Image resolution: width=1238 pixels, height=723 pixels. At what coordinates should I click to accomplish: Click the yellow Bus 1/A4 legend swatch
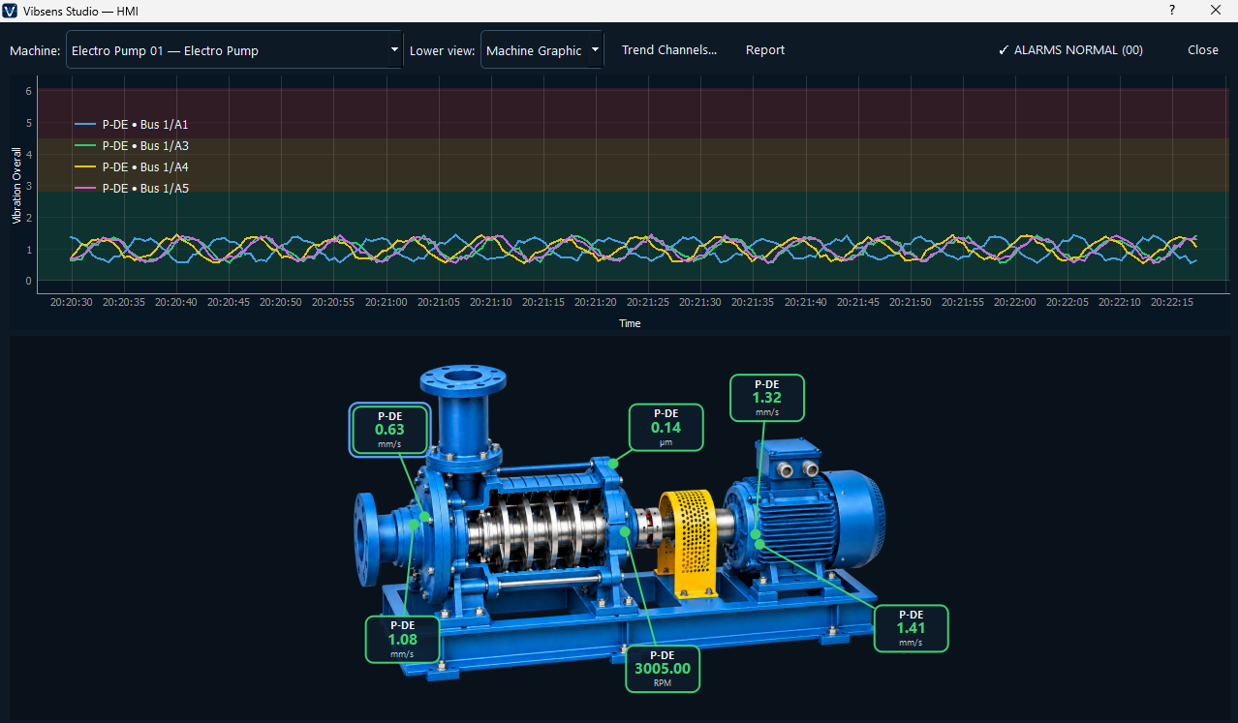(85, 167)
